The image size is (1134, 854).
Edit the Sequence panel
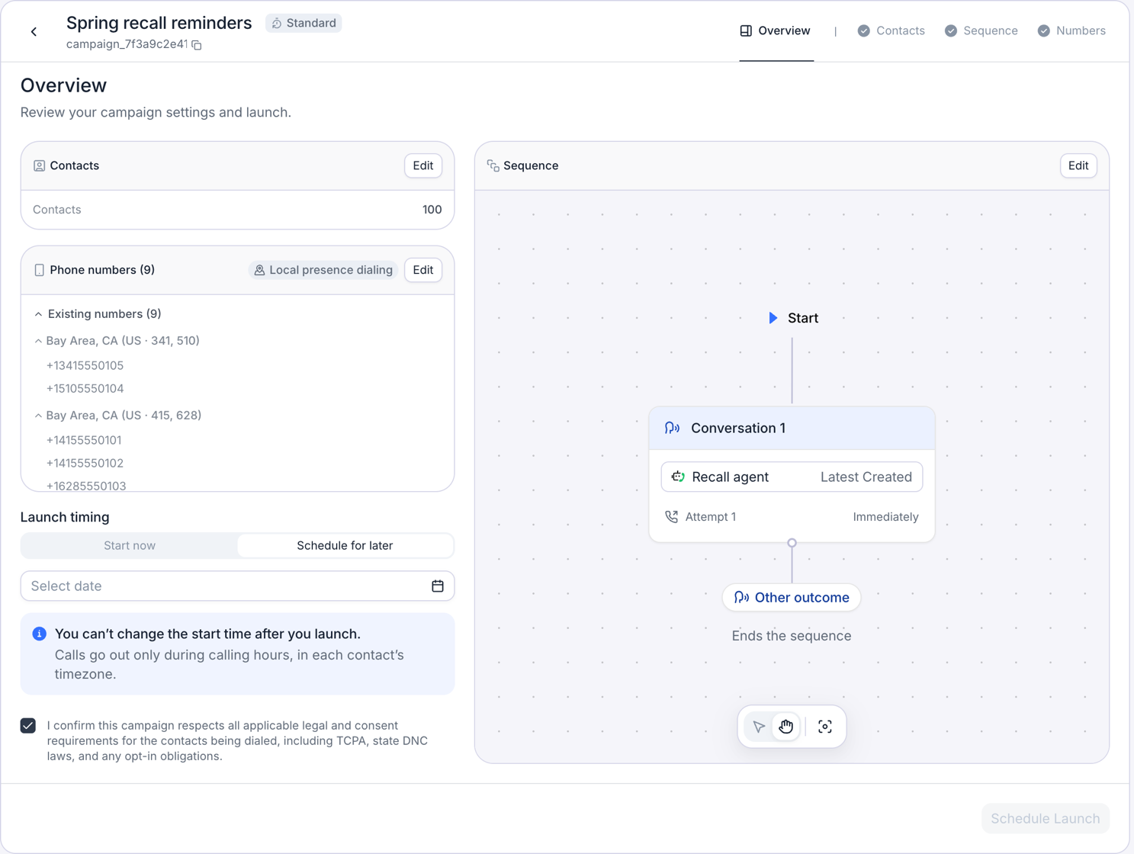point(1078,165)
